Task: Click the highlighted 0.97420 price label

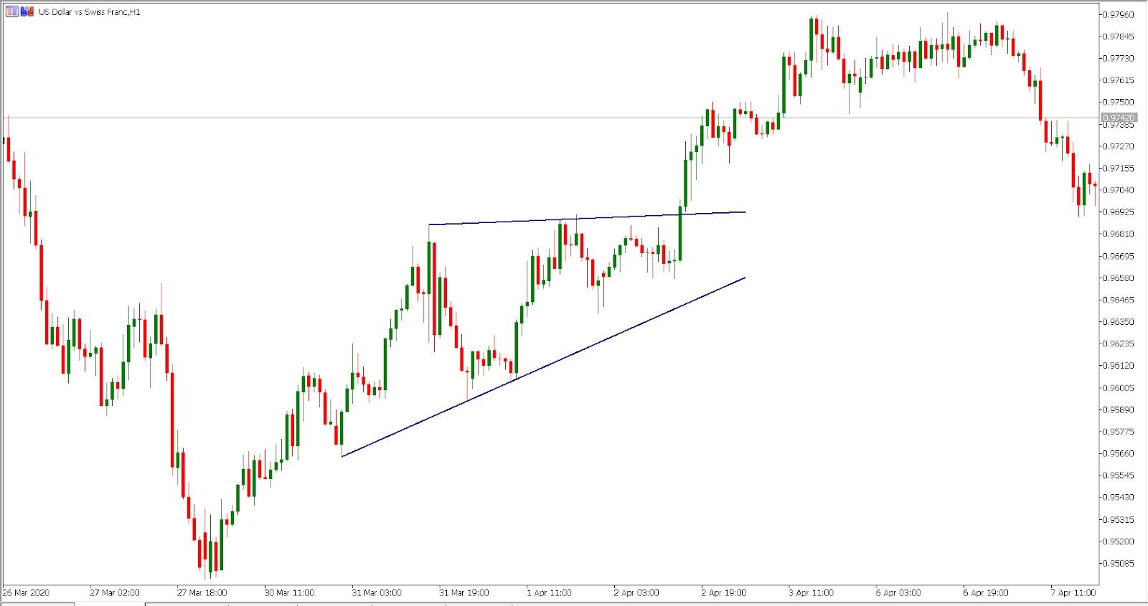Action: click(x=1119, y=118)
